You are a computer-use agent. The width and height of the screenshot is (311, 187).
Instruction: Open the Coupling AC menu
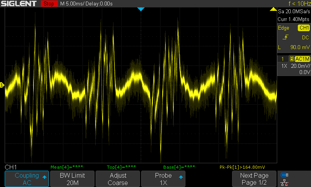27,179
